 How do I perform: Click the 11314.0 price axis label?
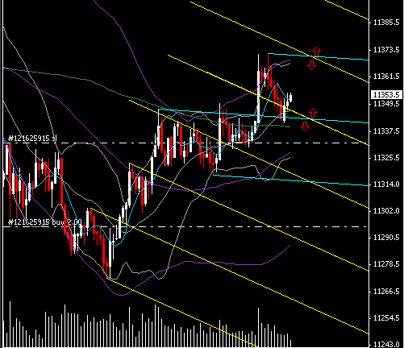coord(386,184)
